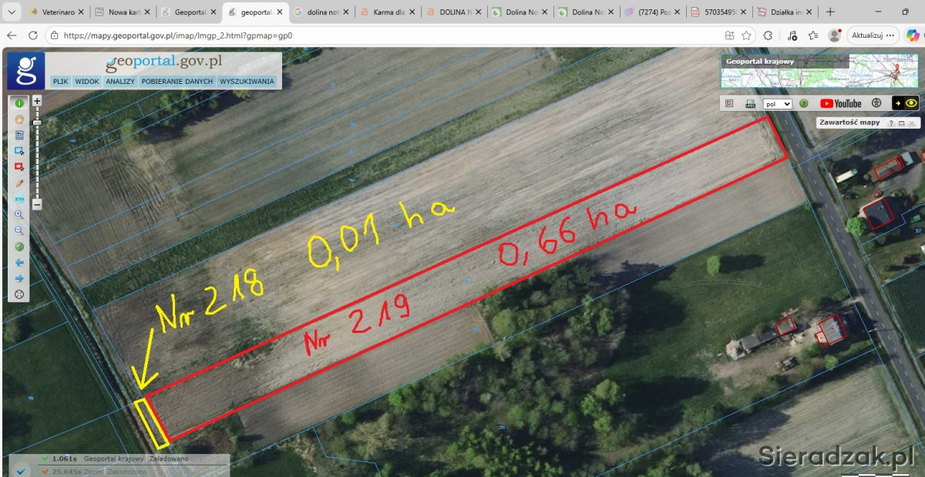
Task: Open the WYSZUKIWANIA menu
Action: pyautogui.click(x=247, y=81)
